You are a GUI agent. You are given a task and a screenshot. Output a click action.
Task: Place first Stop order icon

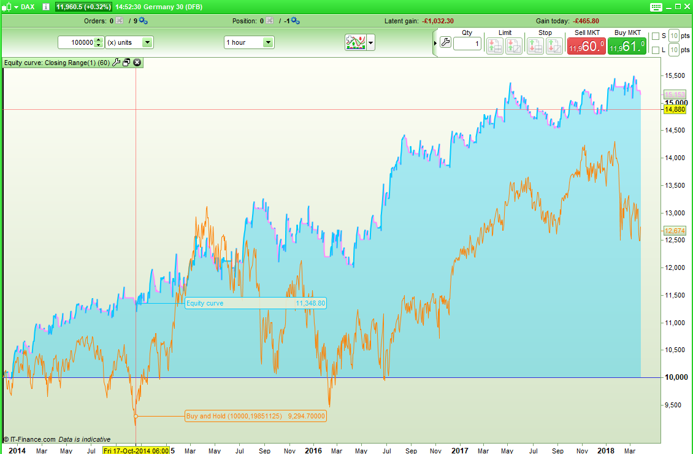click(x=535, y=46)
